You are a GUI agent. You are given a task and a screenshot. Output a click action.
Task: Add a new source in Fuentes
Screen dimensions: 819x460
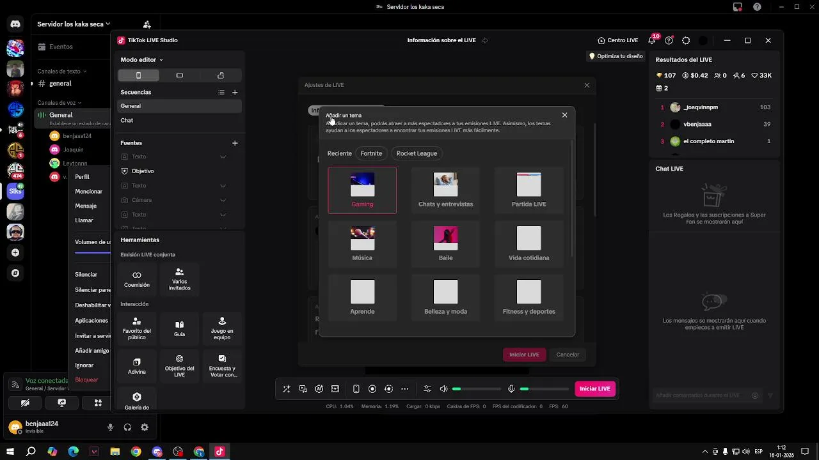point(235,143)
